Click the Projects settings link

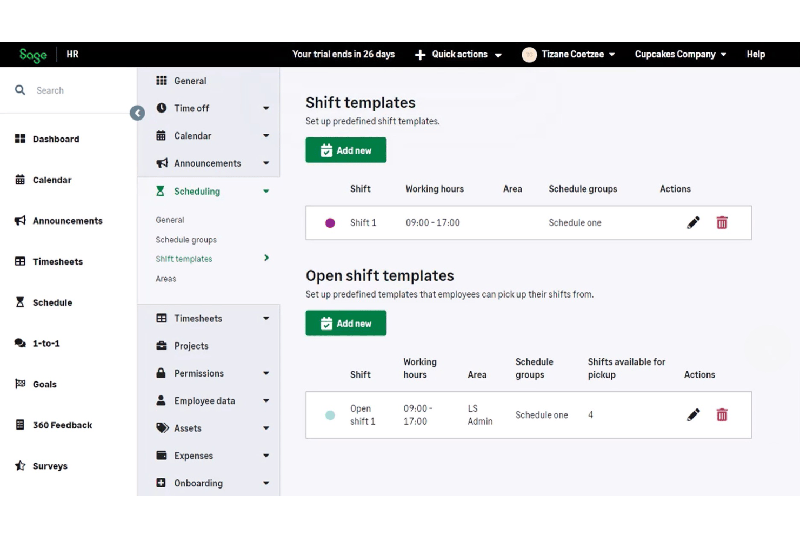[191, 346]
